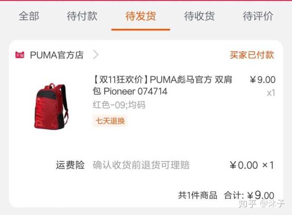The image size is (292, 215).
Task: Click the 买家已付款 order status text
Action: pyautogui.click(x=252, y=55)
